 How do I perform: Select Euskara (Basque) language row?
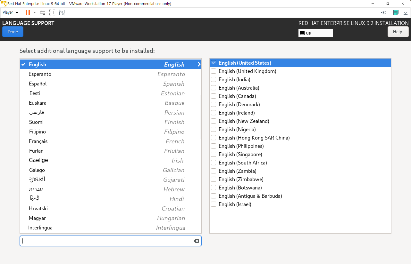pyautogui.click(x=111, y=103)
